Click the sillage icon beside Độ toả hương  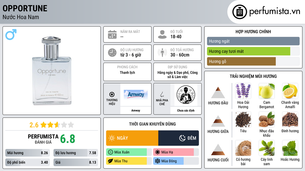pyautogui.click(x=162, y=53)
